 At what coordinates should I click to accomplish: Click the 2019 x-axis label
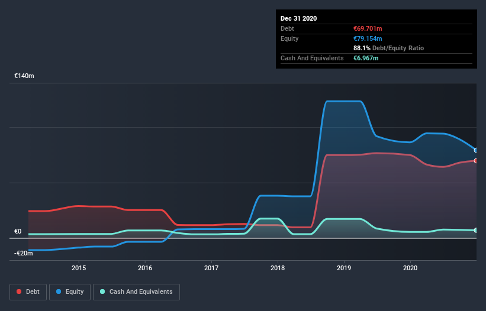[x=344, y=268]
